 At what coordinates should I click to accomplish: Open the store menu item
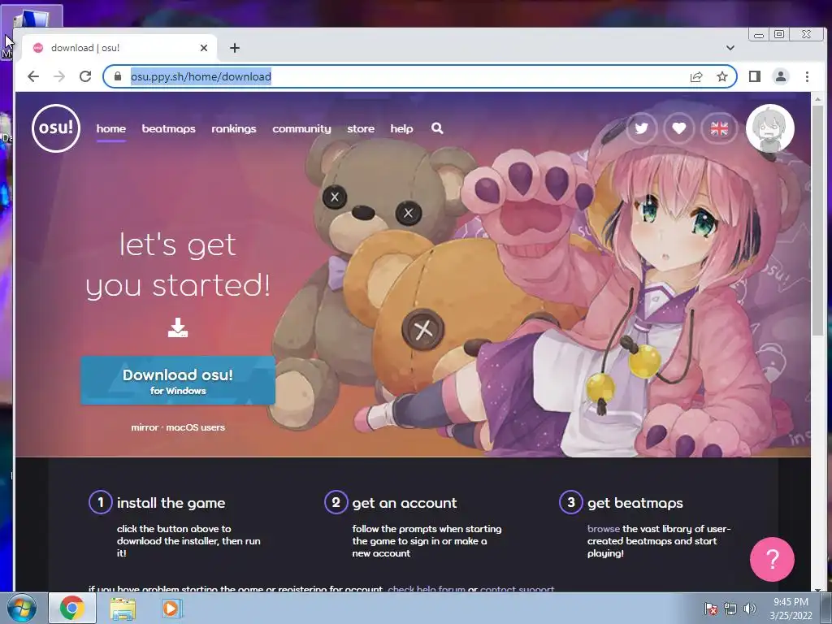tap(361, 128)
